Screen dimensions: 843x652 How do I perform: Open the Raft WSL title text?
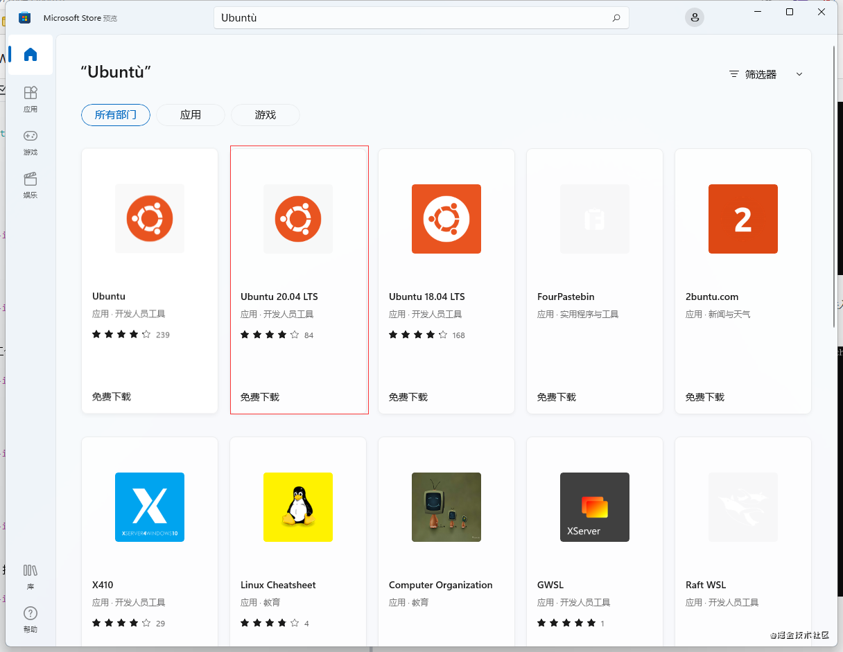[x=706, y=585]
